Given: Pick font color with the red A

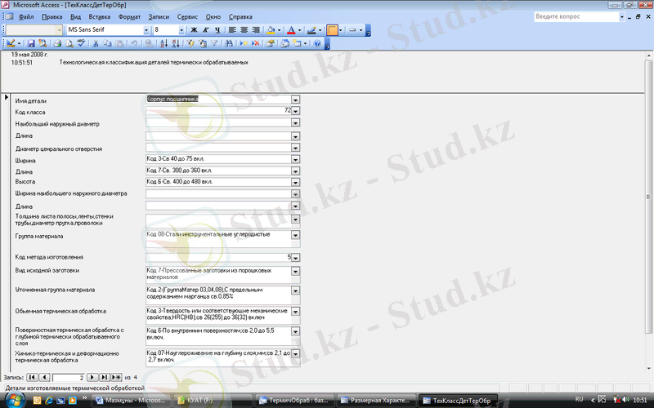Looking at the screenshot, I should (291, 30).
